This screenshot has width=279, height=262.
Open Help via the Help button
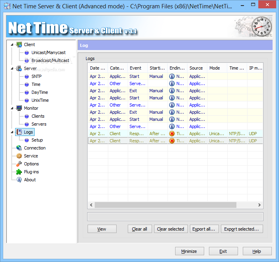257,251
